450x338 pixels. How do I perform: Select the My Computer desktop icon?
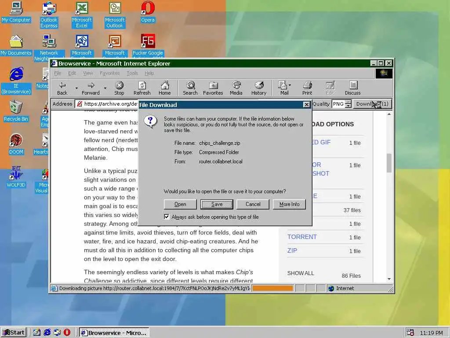[16, 12]
